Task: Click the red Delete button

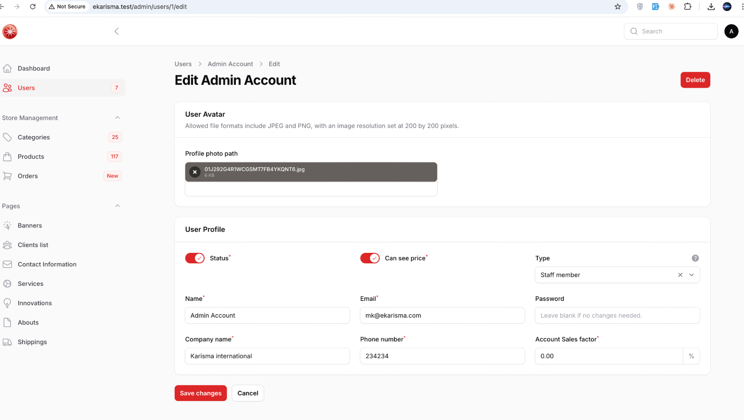Action: [x=695, y=80]
